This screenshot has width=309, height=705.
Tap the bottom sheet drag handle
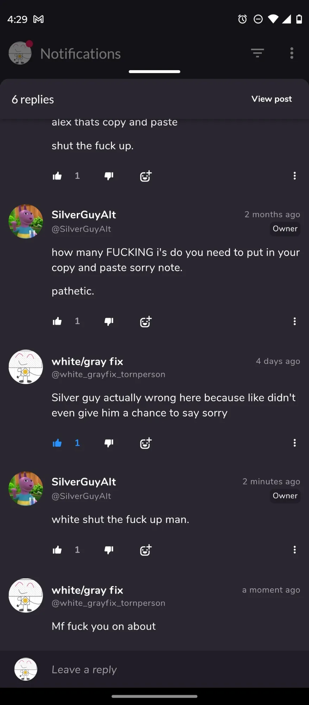coord(154,72)
